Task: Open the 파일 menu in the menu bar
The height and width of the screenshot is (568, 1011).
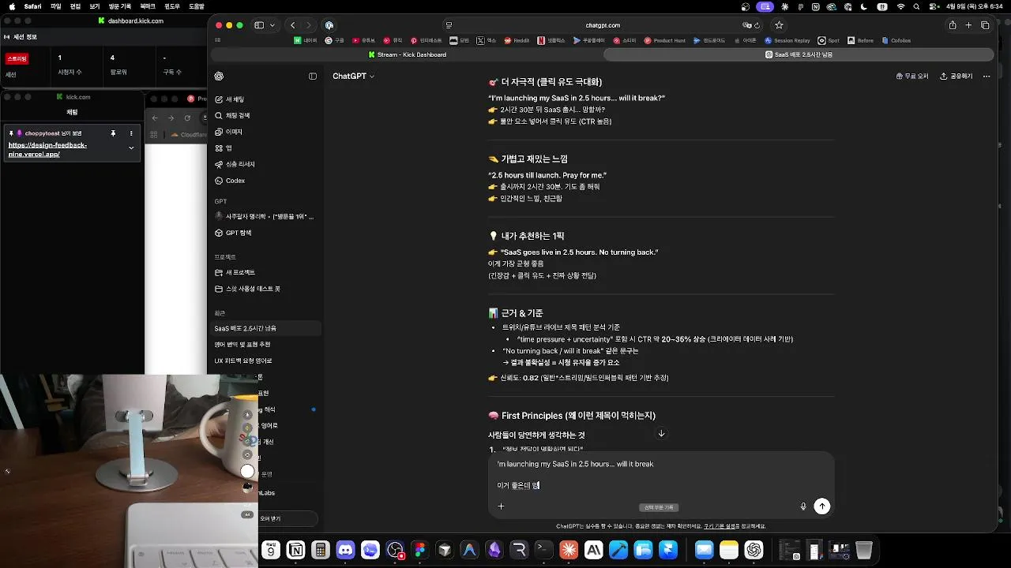Action: (x=55, y=6)
